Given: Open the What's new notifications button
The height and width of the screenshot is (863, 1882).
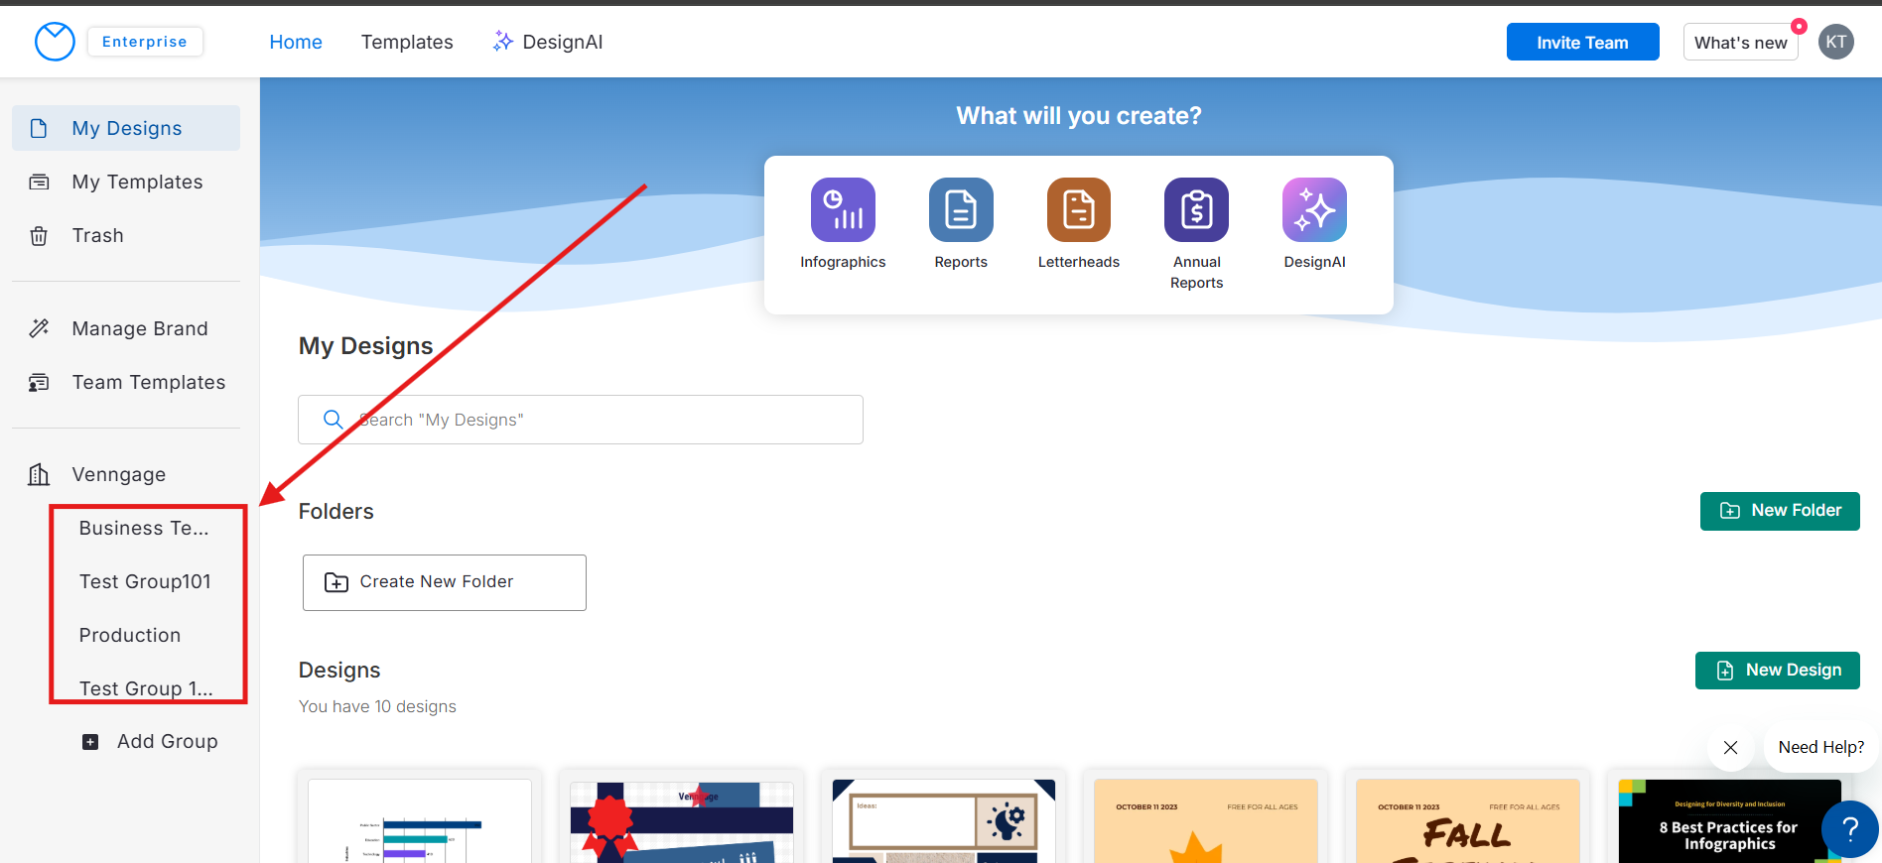Looking at the screenshot, I should 1740,42.
